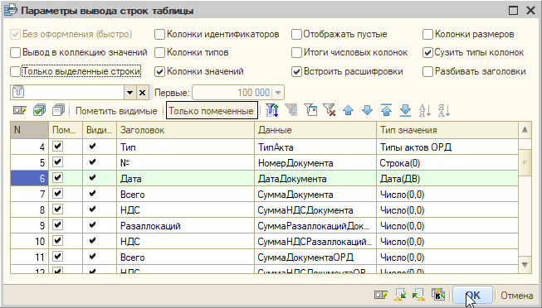Uncheck mark checkbox in row 6 Дата
This screenshot has width=542, height=308.
point(58,178)
